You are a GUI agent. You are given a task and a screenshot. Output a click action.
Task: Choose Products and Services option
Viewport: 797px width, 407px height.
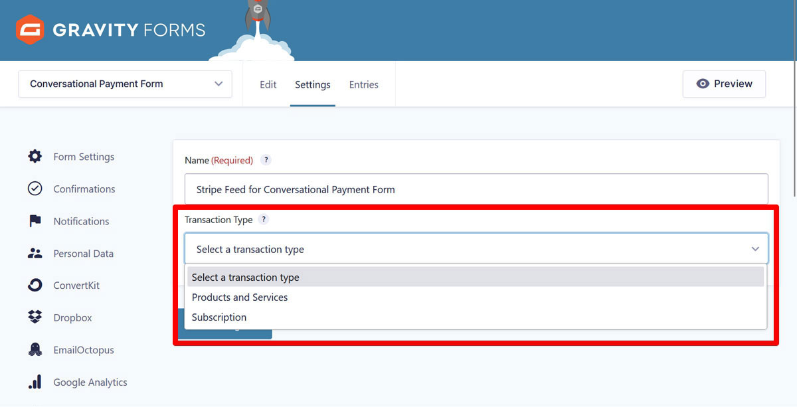(476, 297)
